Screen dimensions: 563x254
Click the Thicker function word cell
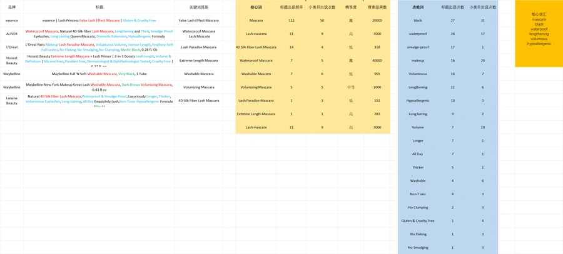click(x=418, y=168)
